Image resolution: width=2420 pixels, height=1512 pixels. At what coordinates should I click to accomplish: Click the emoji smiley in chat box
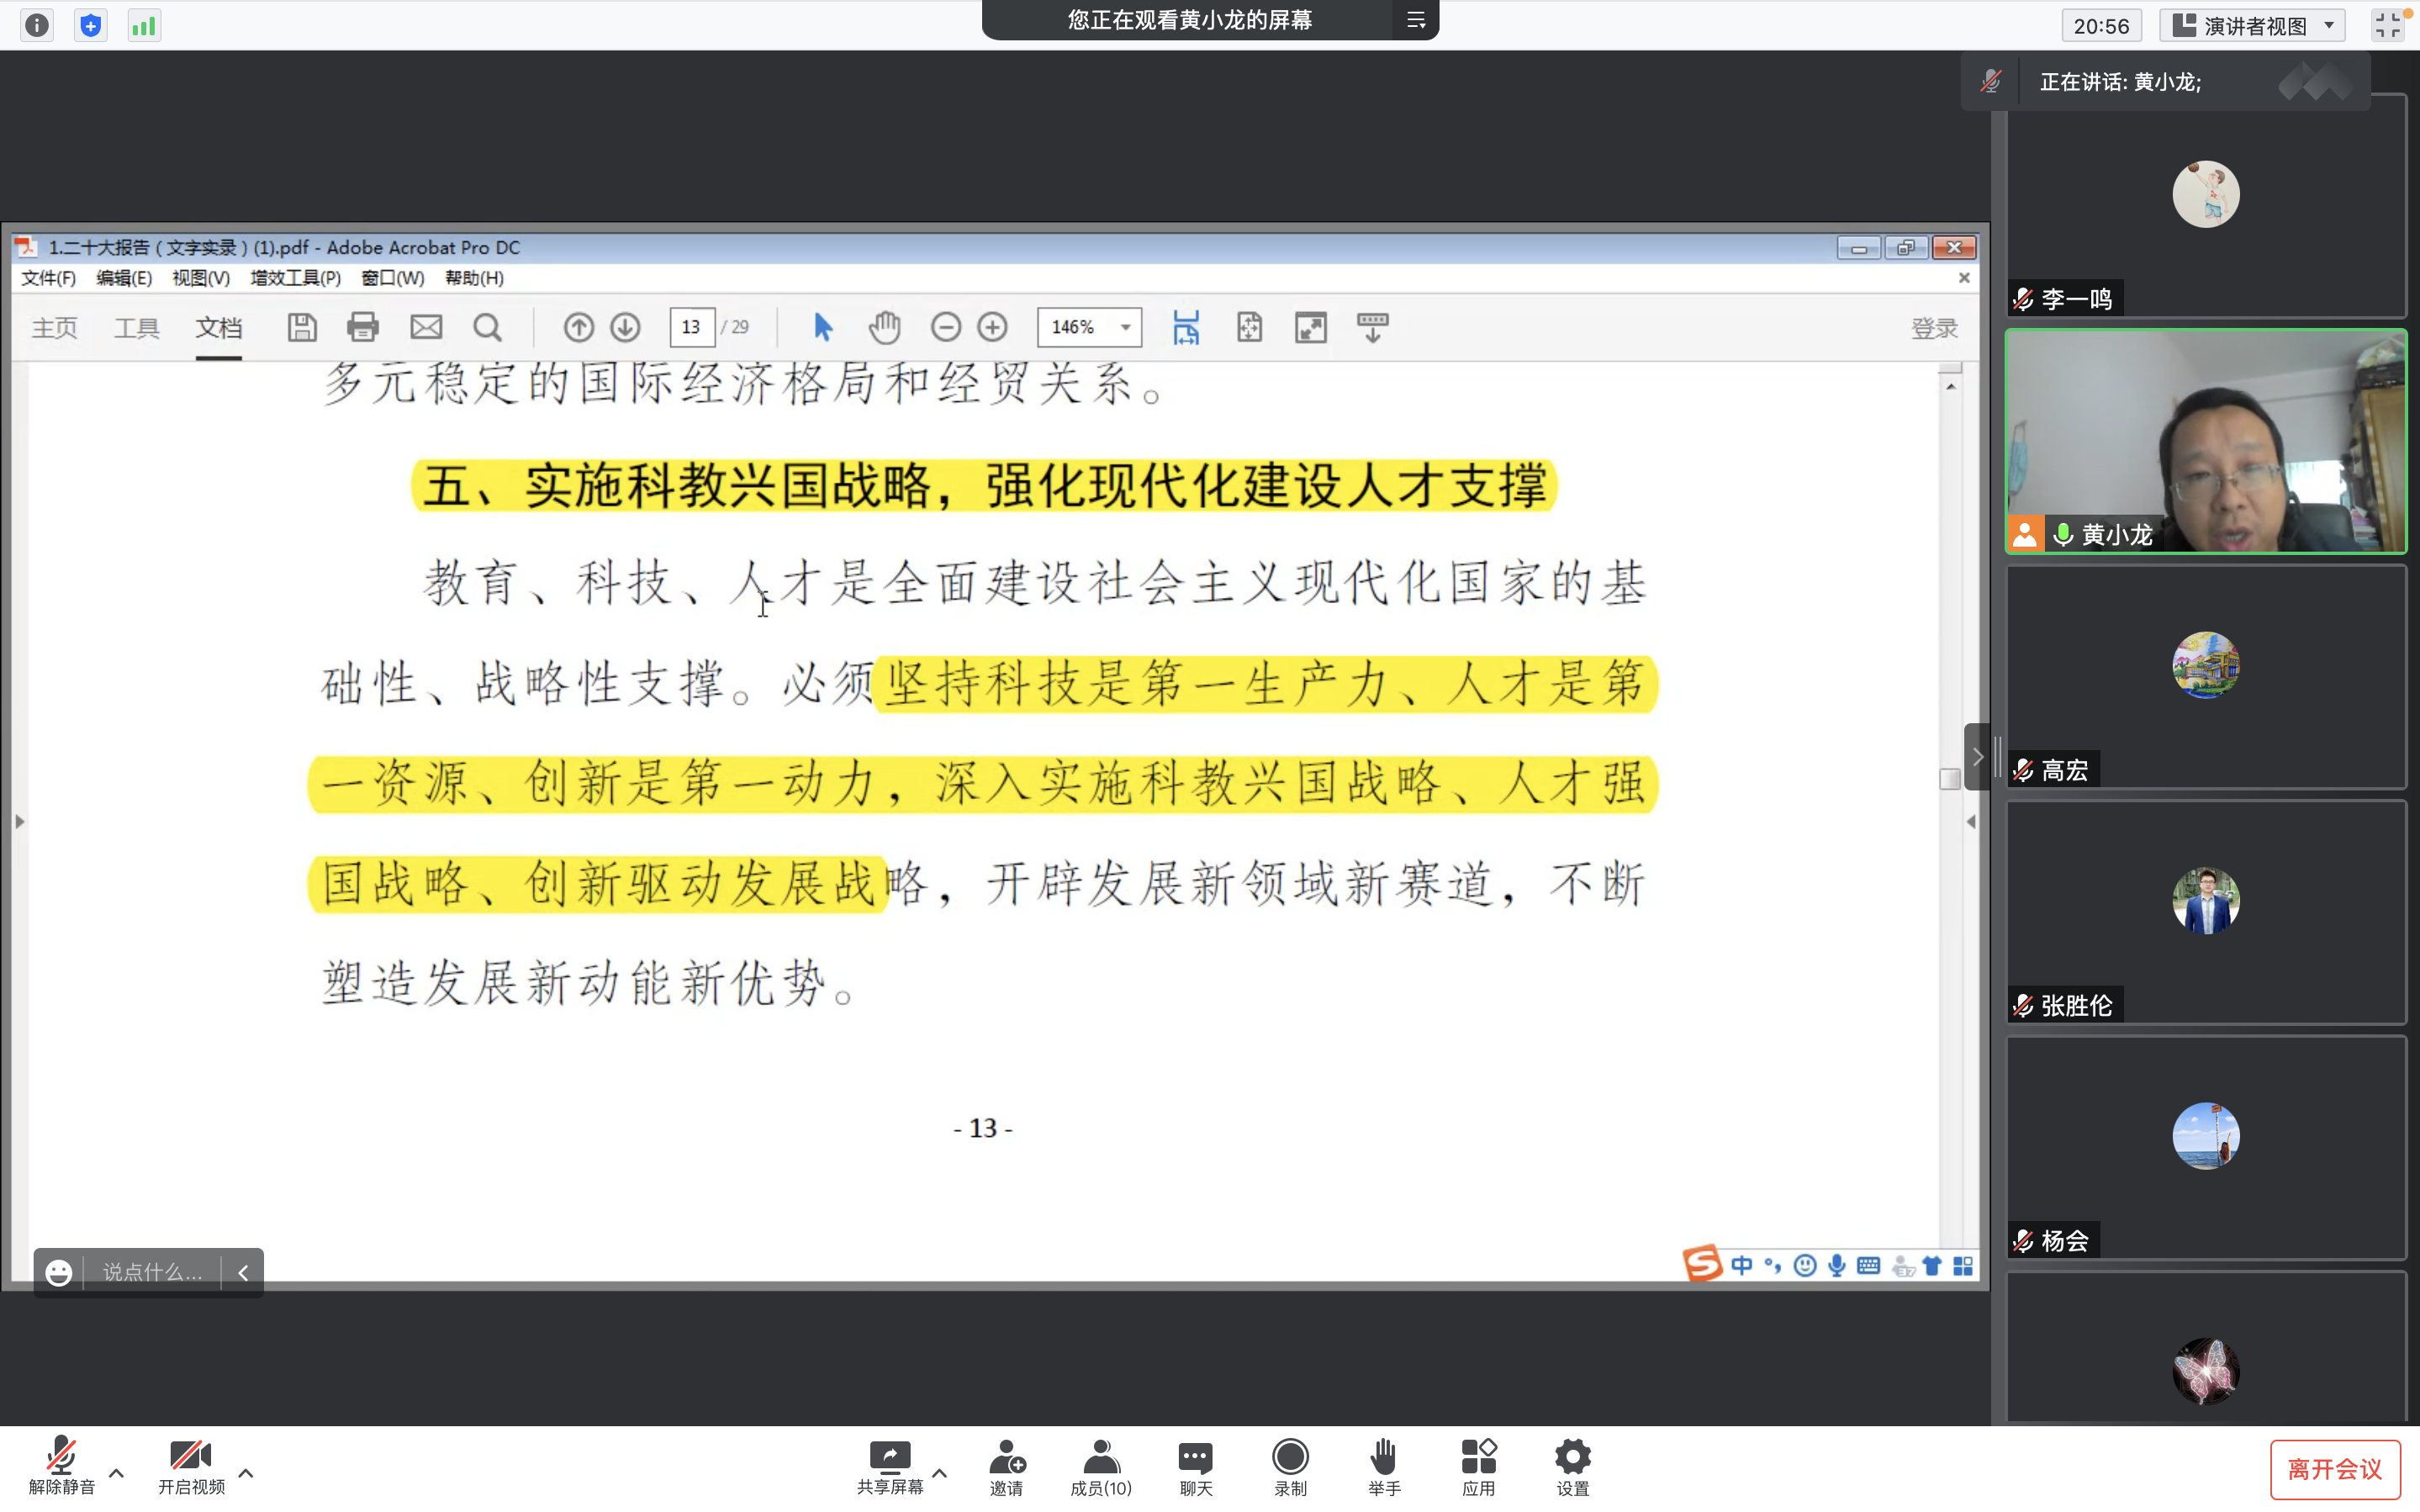coord(59,1272)
